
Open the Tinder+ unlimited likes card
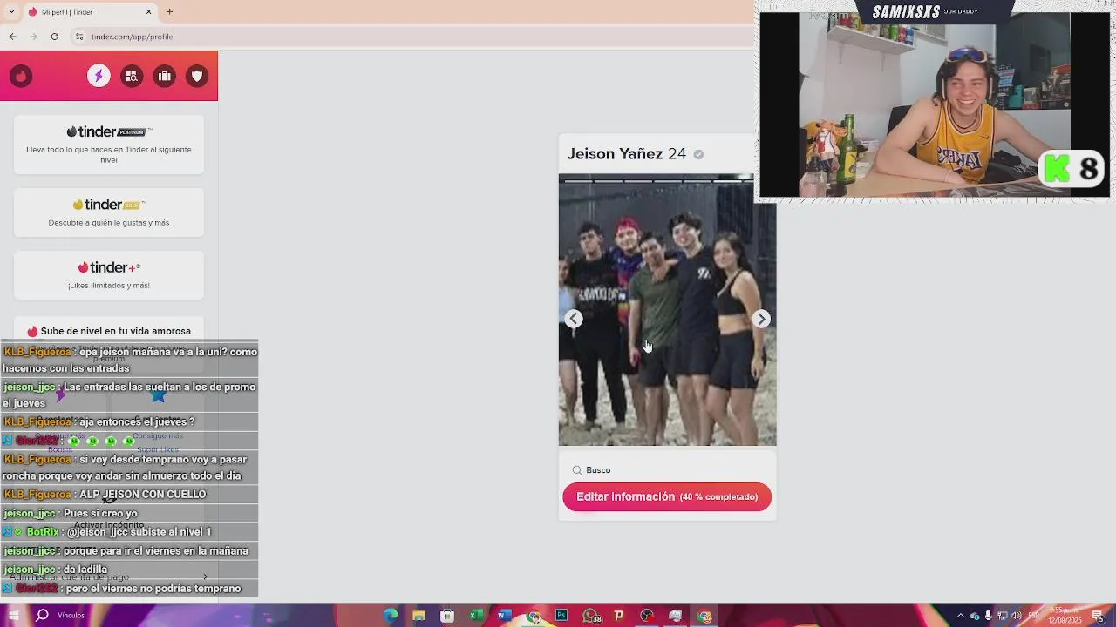coord(109,275)
